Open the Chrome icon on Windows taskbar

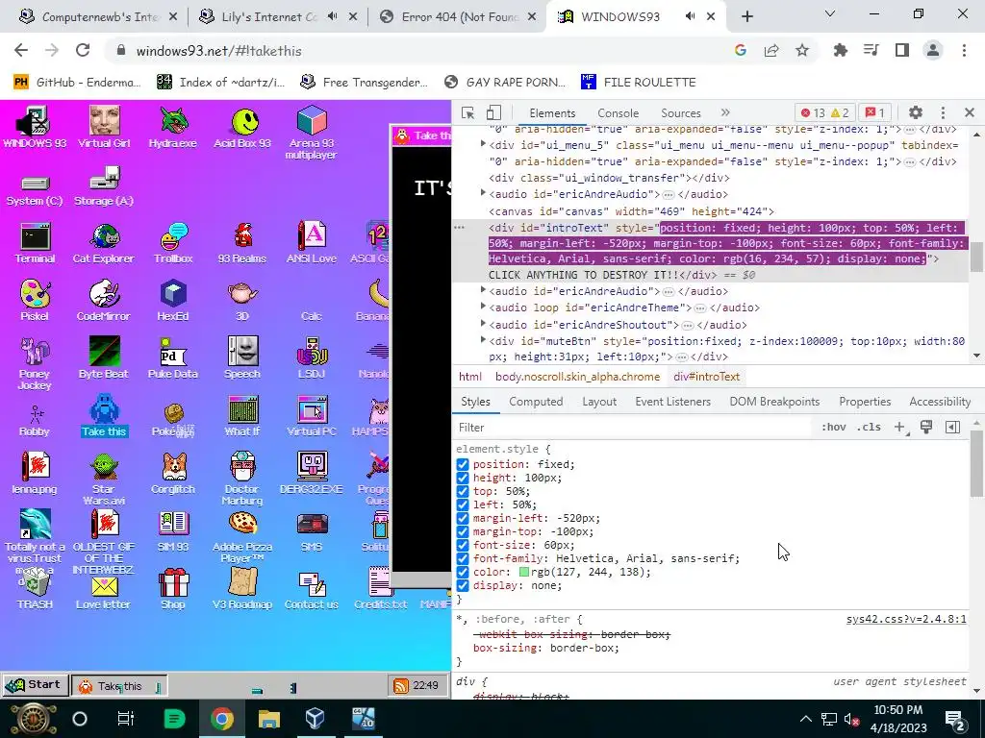(222, 719)
